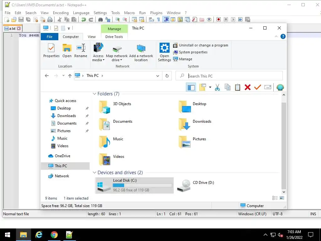Click the New file icon in Notepad++ toolbar

7,19
